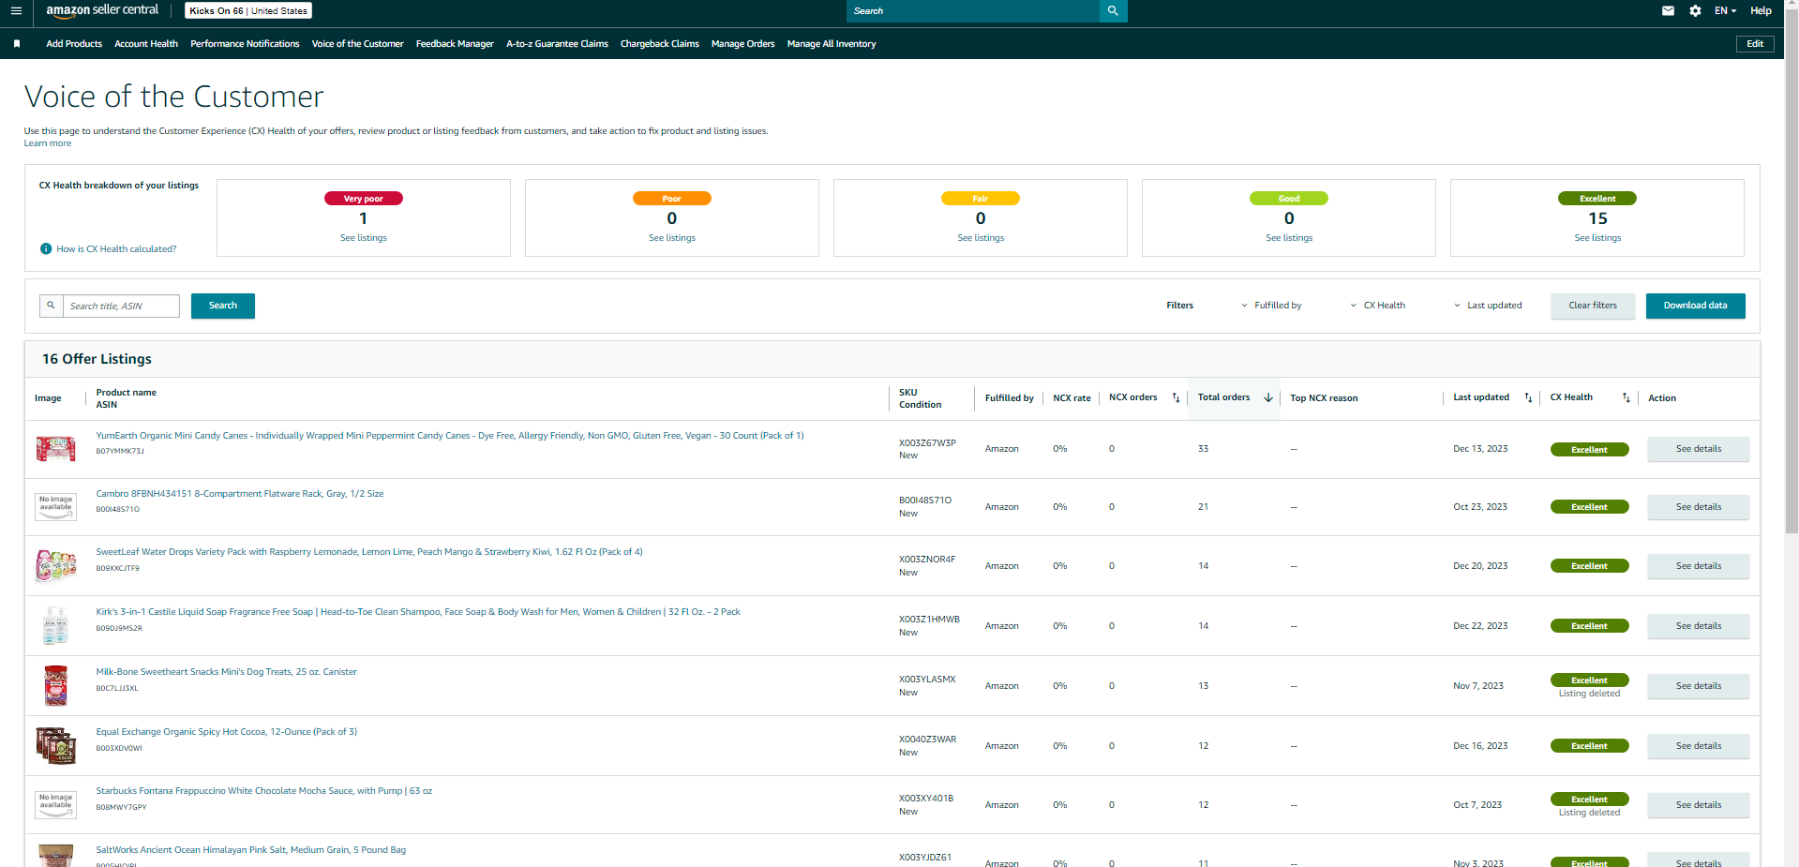Open A-to-z Guarantee Claims menu item
Screen dimensions: 1799x867
(557, 44)
